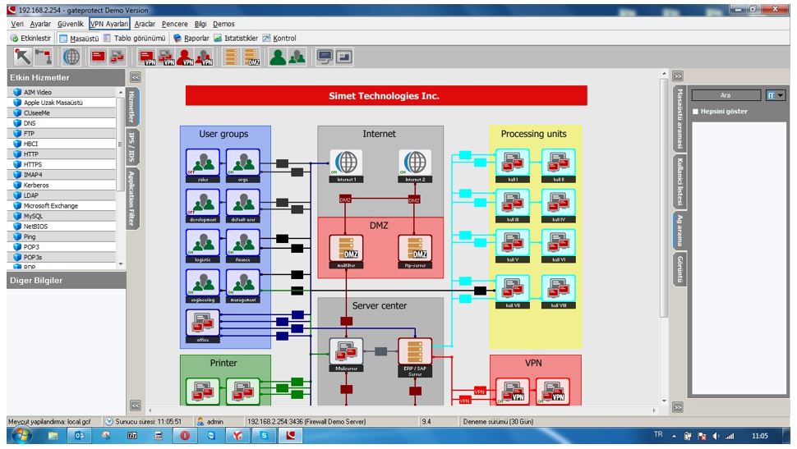Viewport: 797px width, 449px height.
Task: Click the green user group toolbar icon
Action: (278, 57)
